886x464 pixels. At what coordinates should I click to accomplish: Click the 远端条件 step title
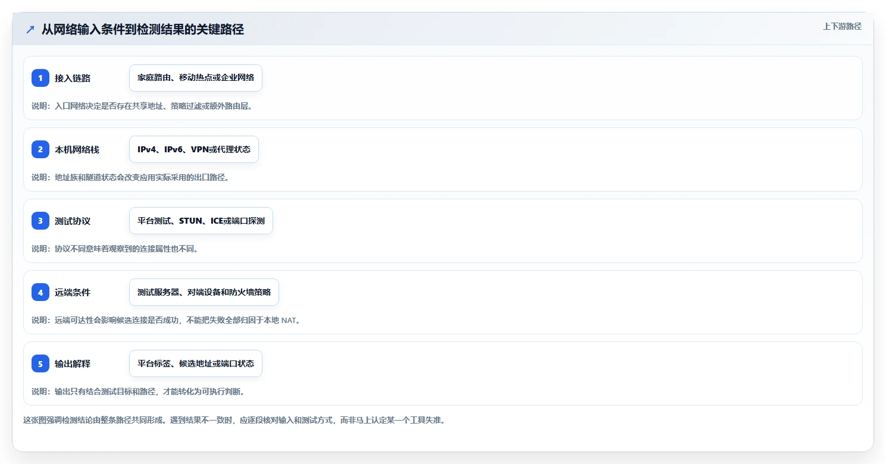(x=73, y=292)
